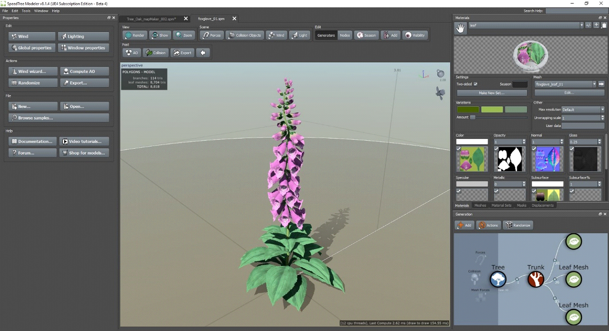Viewport: 609px width, 331px height.
Task: Switch to the Material Sets tab
Action: click(x=501, y=205)
